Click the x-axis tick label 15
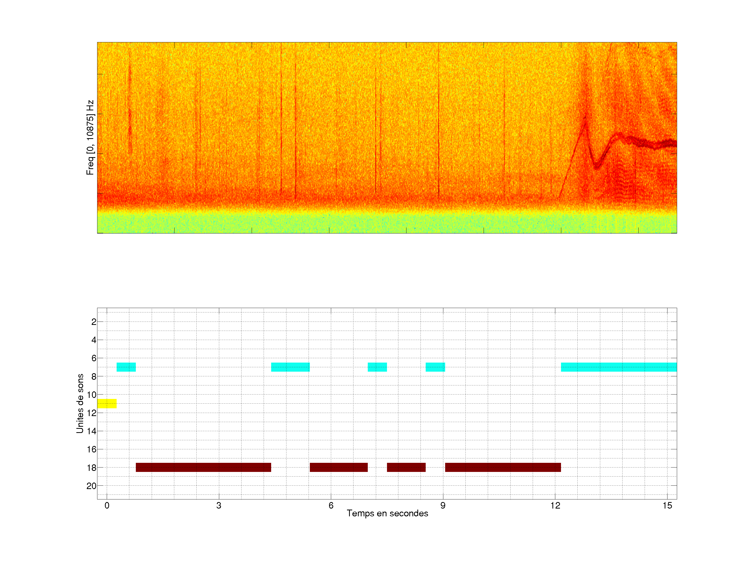This screenshot has width=748, height=561. click(x=667, y=505)
